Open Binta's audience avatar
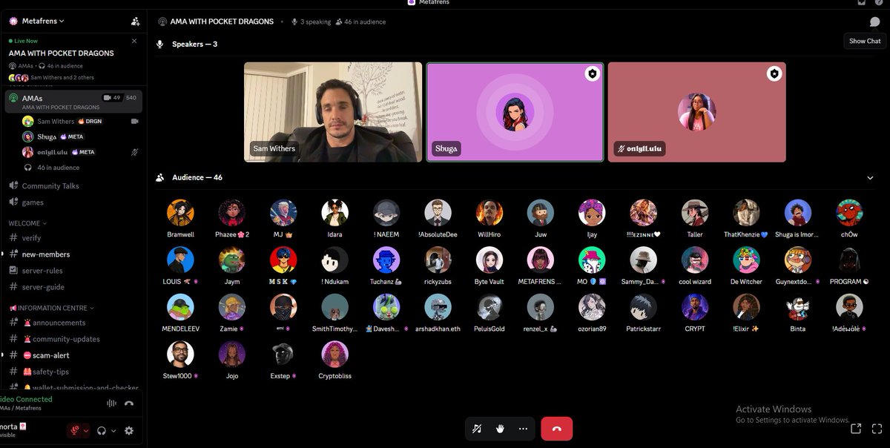The width and height of the screenshot is (890, 448). pyautogui.click(x=797, y=307)
